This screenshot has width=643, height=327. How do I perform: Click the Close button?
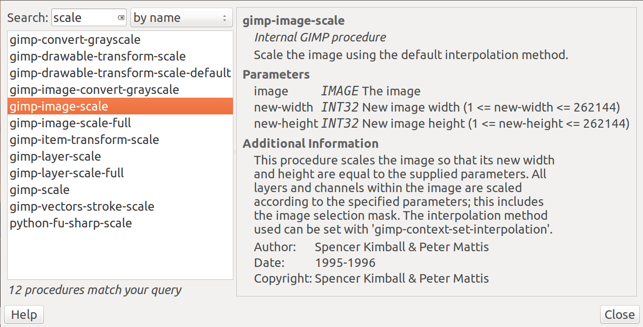[619, 315]
